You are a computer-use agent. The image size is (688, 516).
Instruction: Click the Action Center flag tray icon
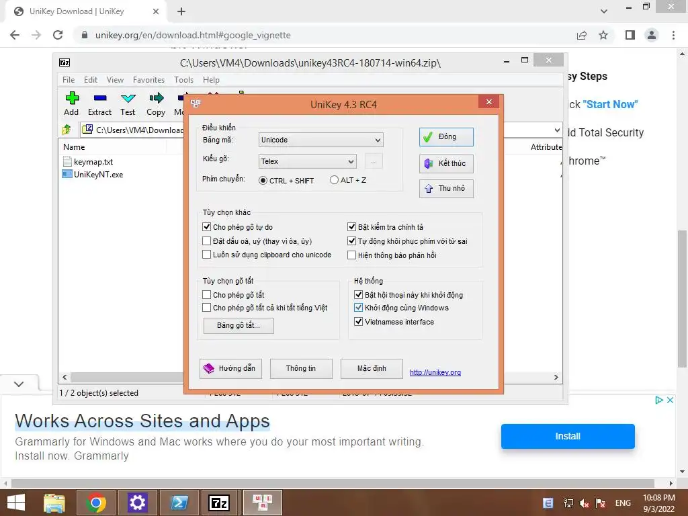click(x=601, y=503)
